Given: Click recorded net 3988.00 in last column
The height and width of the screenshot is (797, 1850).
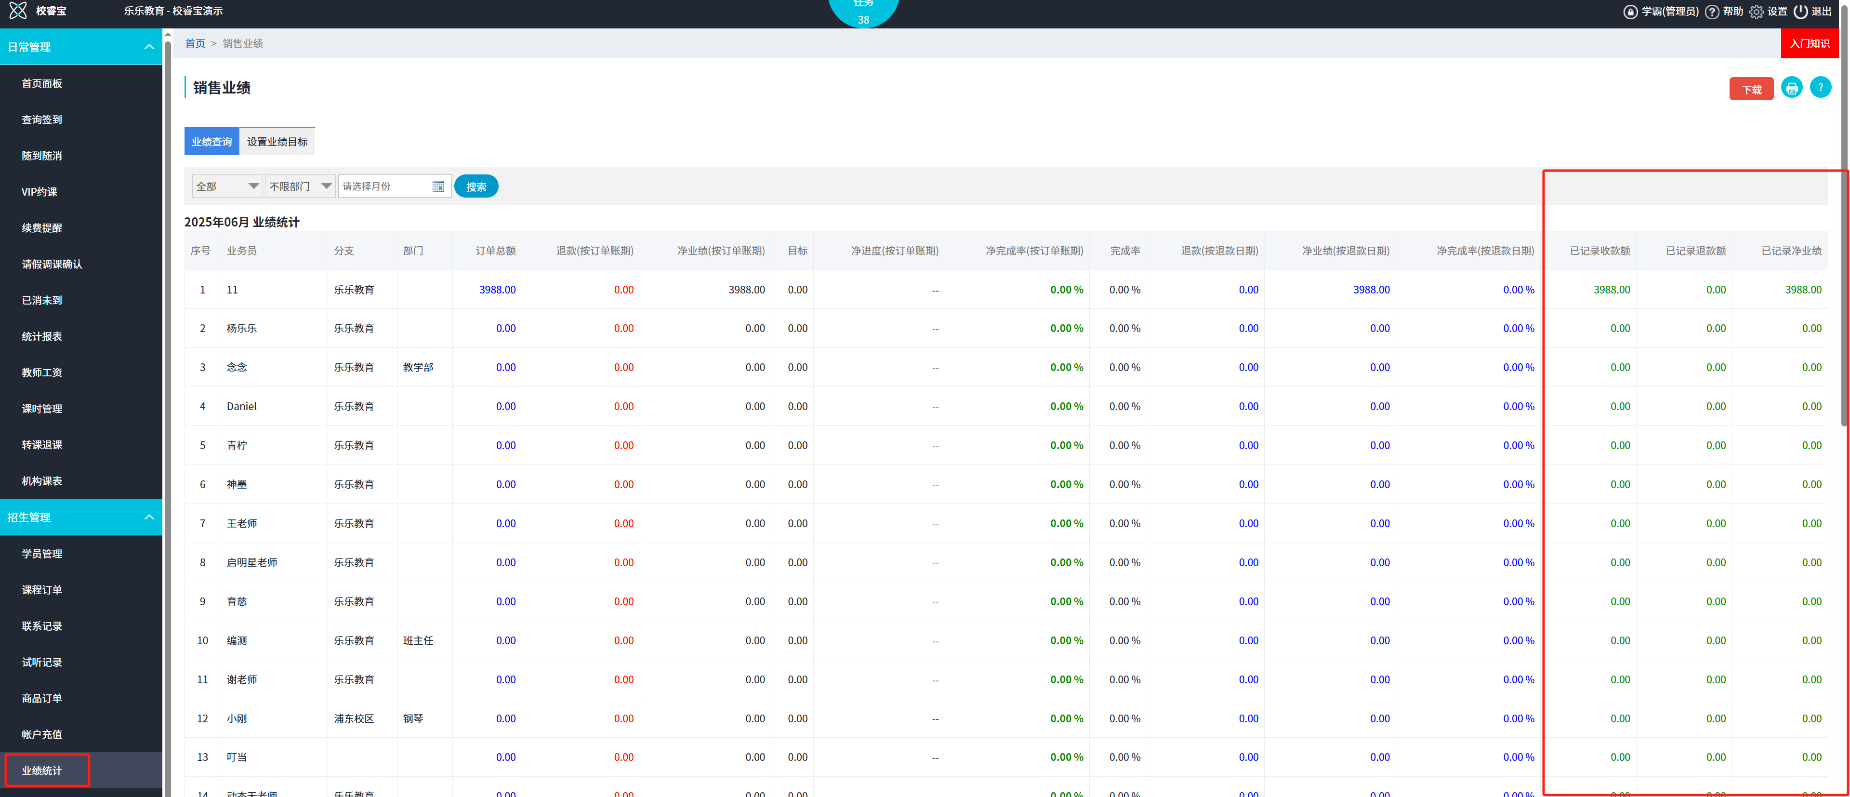Looking at the screenshot, I should [x=1803, y=290].
